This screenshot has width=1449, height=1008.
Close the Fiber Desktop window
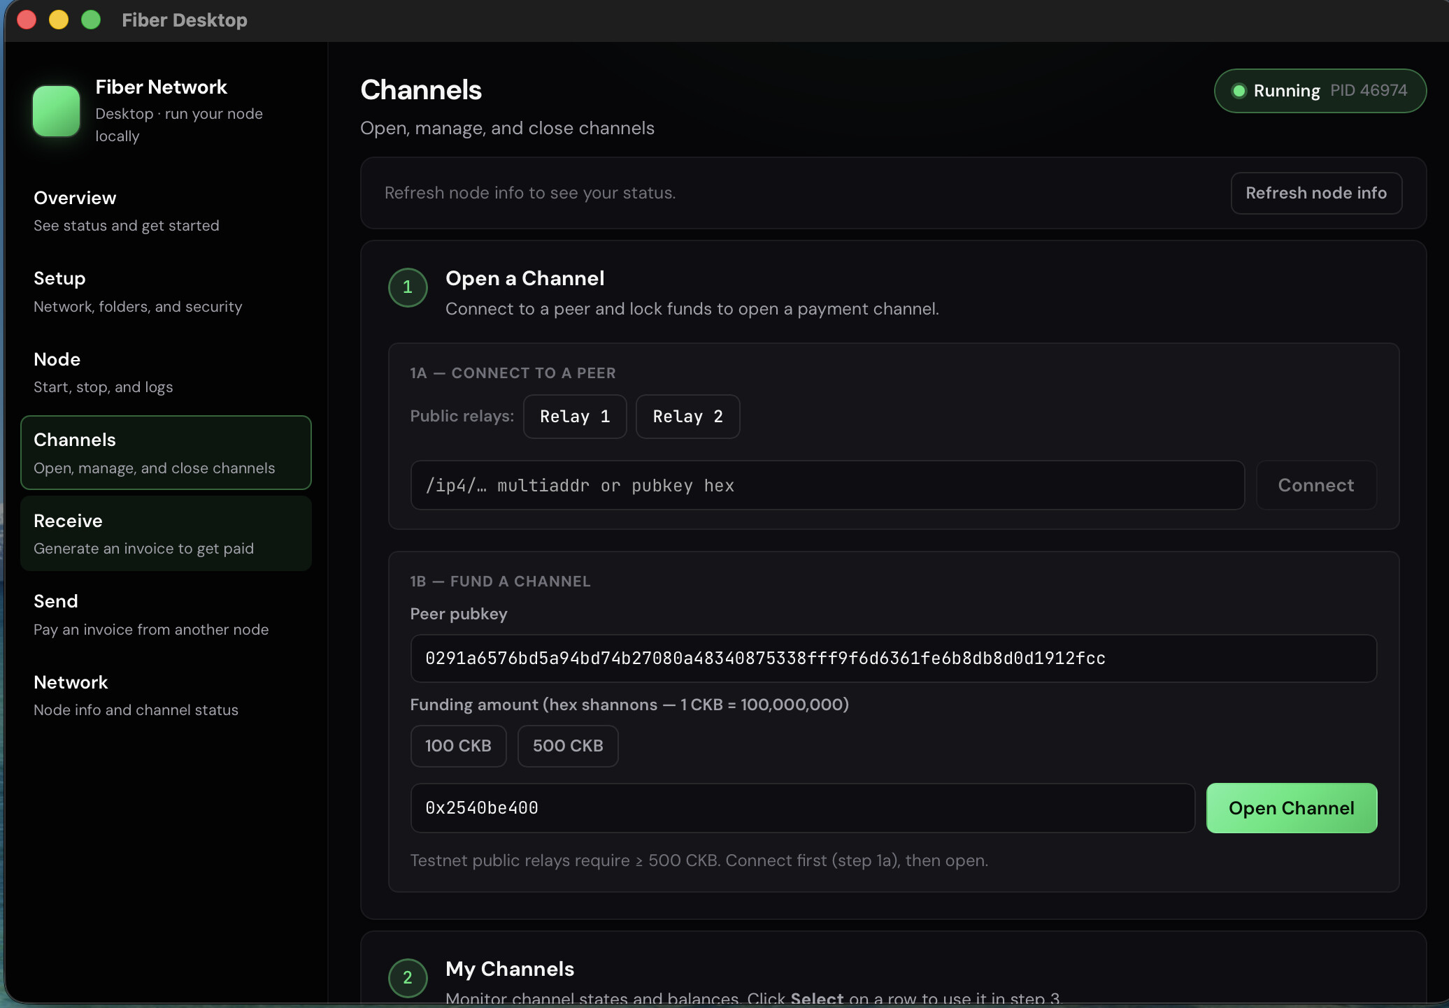27,20
